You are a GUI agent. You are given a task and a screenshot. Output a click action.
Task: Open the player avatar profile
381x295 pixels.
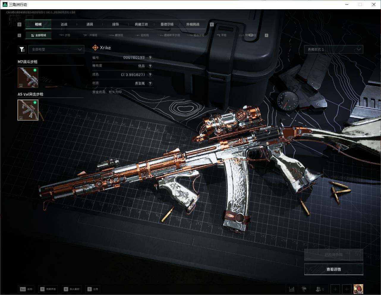358,289
